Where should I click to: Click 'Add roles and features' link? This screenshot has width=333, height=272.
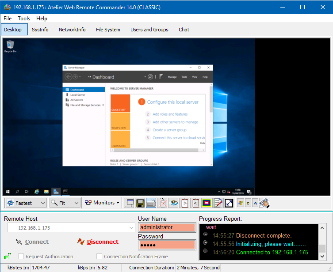pyautogui.click(x=170, y=114)
